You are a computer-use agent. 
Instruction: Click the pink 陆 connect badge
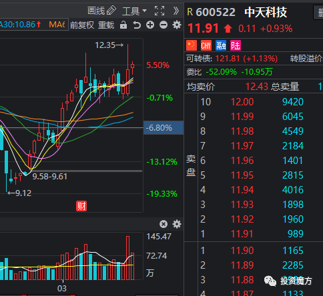coord(236,45)
